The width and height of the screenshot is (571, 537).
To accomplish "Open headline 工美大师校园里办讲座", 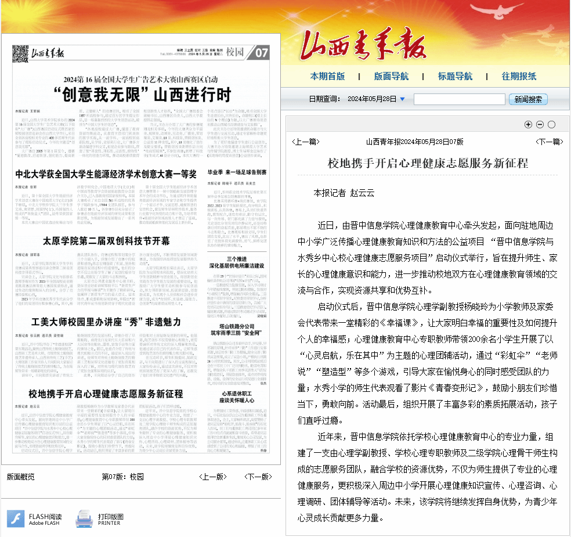I will coord(106,322).
